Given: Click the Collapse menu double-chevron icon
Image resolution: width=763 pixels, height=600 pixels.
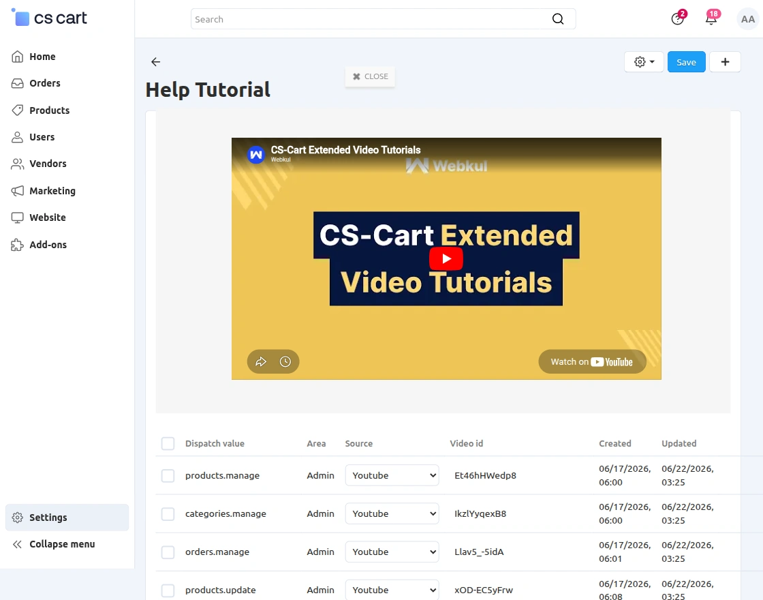Looking at the screenshot, I should click(18, 544).
